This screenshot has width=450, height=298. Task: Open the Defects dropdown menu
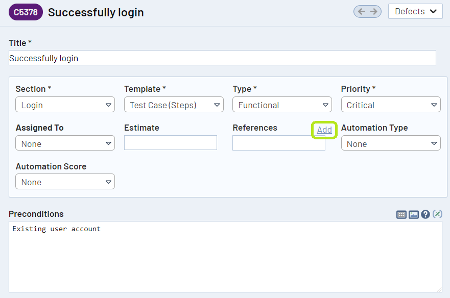point(415,11)
